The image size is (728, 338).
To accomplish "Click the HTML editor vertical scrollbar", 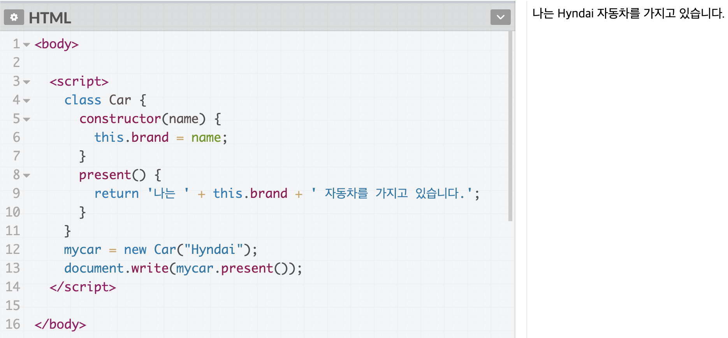I will [x=510, y=126].
